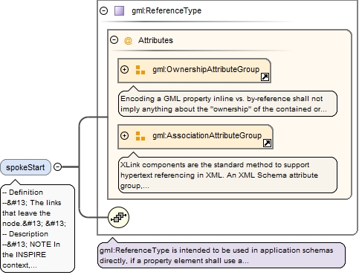Click the sequence compositor icon

coord(119,218)
